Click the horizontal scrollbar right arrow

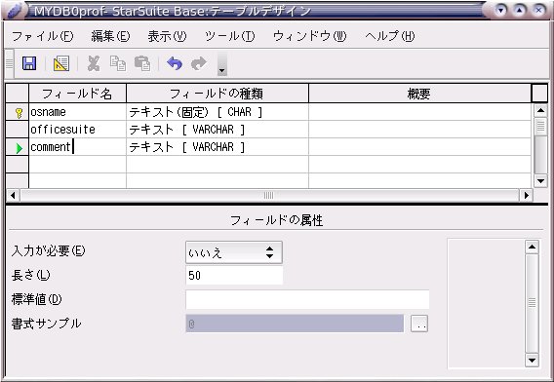coord(527,195)
